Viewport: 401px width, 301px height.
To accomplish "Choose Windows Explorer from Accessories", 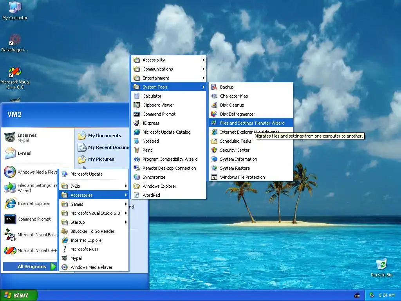I will (169, 186).
